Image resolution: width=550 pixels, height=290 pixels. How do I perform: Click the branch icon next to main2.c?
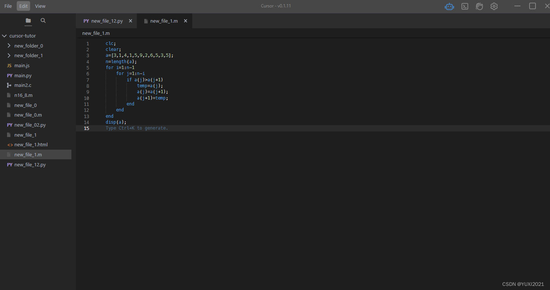pos(9,85)
